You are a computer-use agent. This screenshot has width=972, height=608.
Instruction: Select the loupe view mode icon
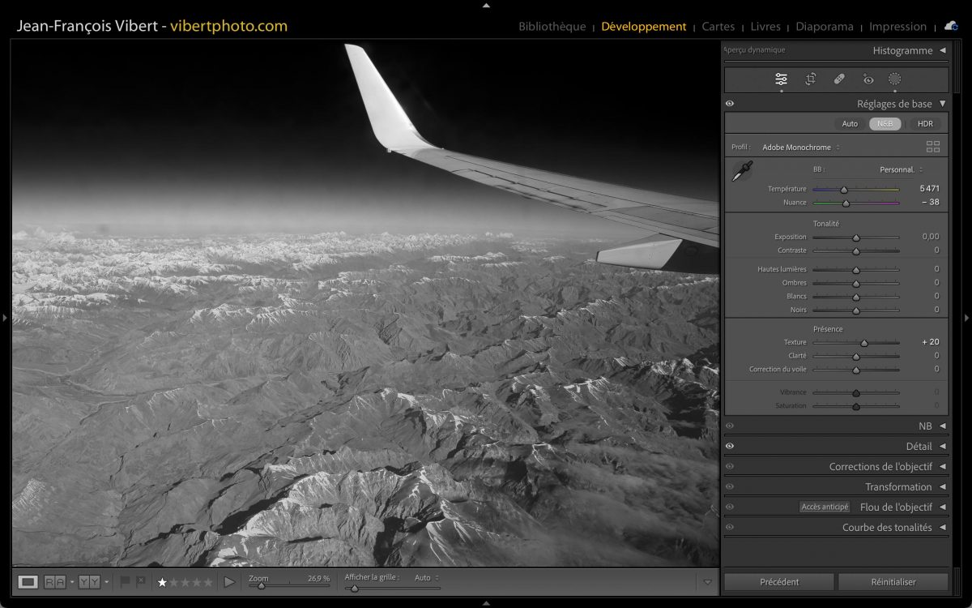28,582
